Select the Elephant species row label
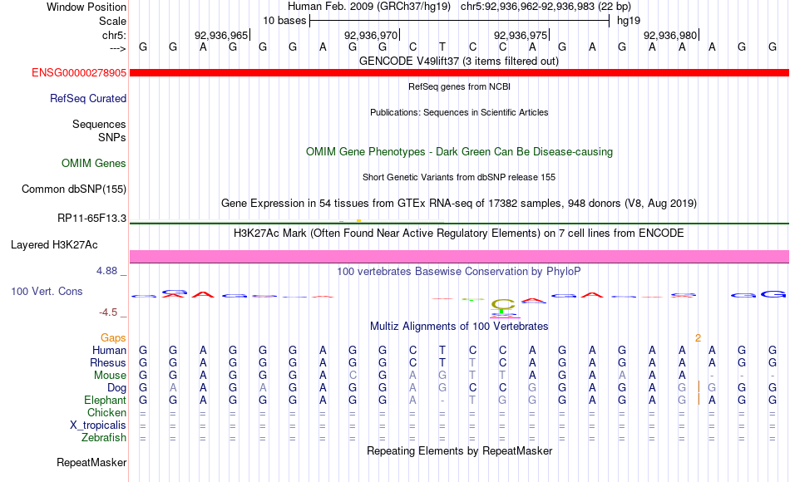 click(x=105, y=401)
